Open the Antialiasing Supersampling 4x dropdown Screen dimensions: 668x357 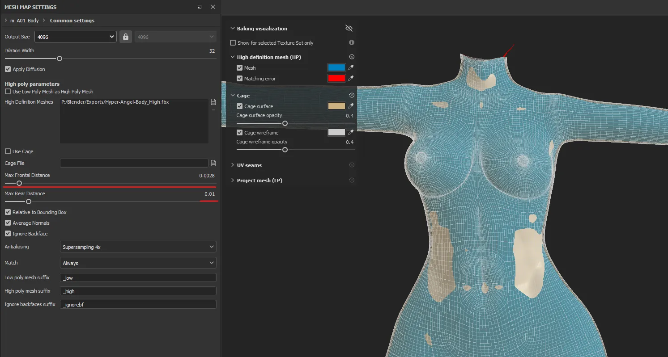pos(138,247)
